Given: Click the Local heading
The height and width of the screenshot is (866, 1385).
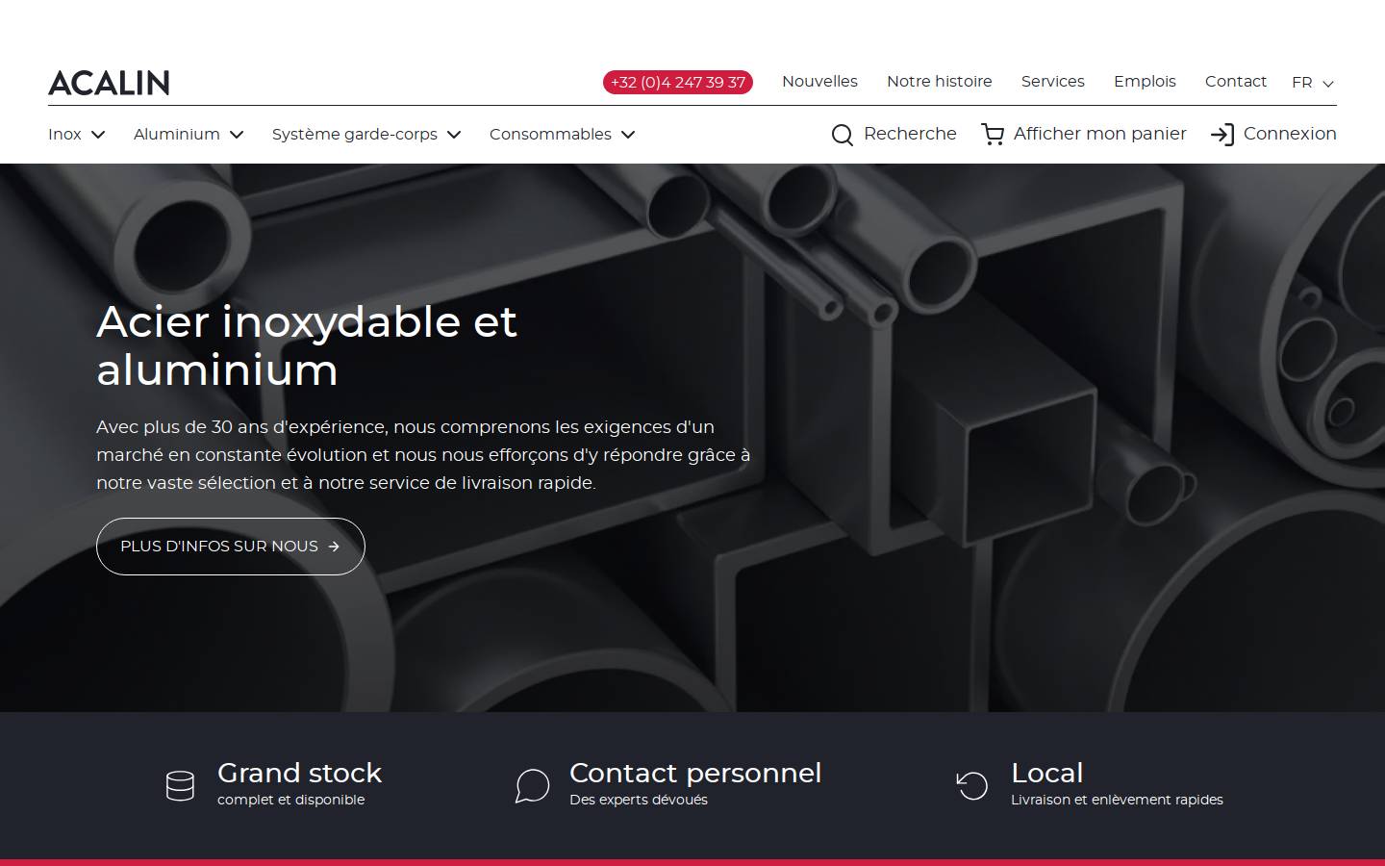Looking at the screenshot, I should coord(1046,773).
